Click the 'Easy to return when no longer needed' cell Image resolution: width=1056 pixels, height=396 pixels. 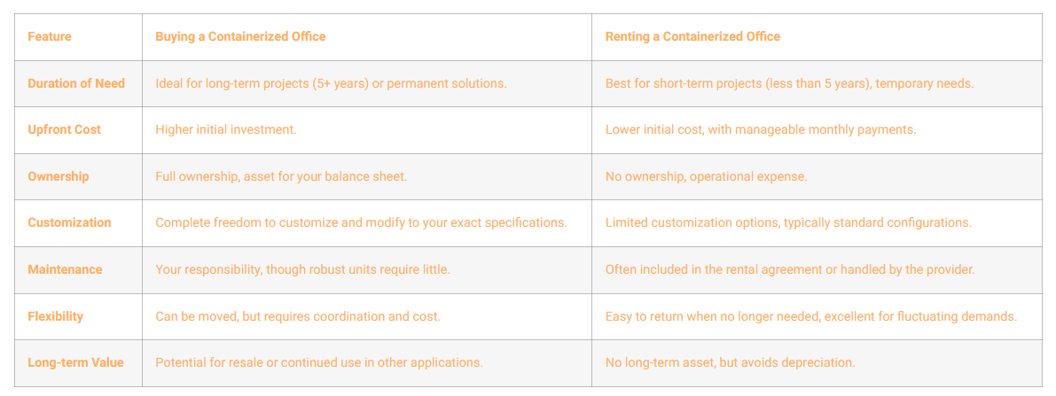click(811, 316)
